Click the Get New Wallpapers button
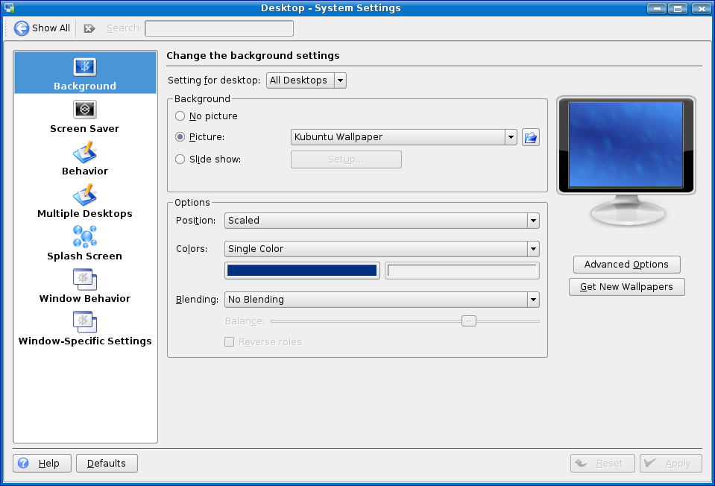715x486 pixels. point(626,287)
